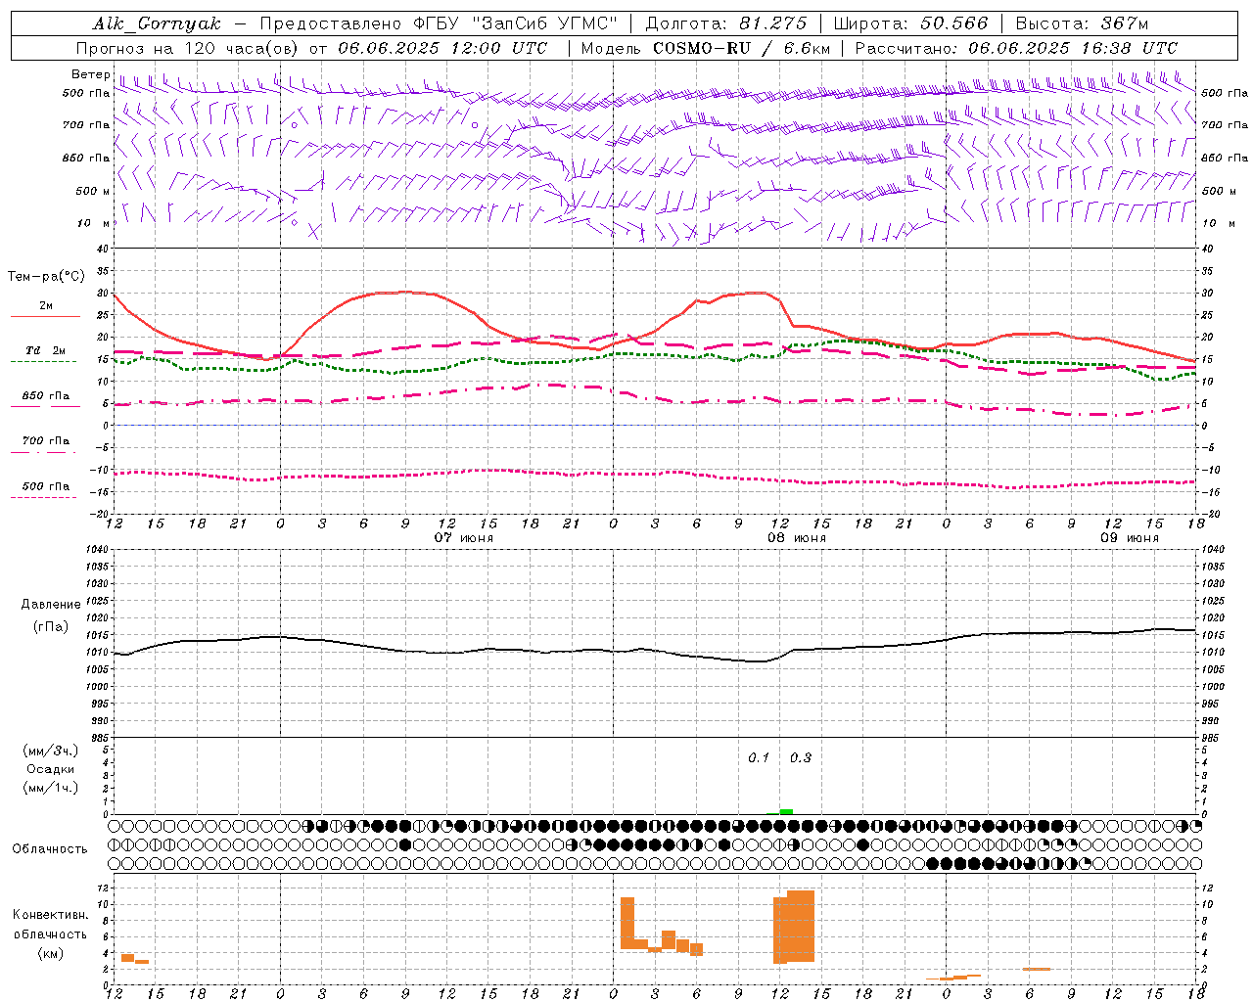Image resolution: width=1253 pixels, height=1002 pixels.
Task: Click the station name Alk_Gornyak
Action: 157,23
